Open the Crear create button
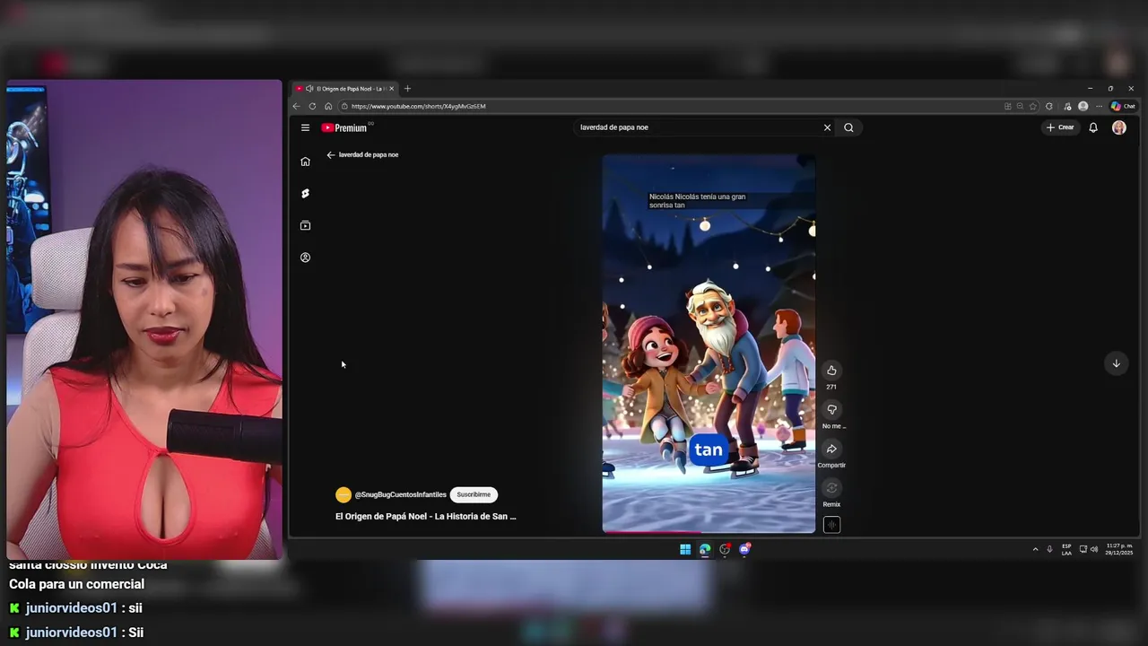1148x646 pixels. point(1059,127)
